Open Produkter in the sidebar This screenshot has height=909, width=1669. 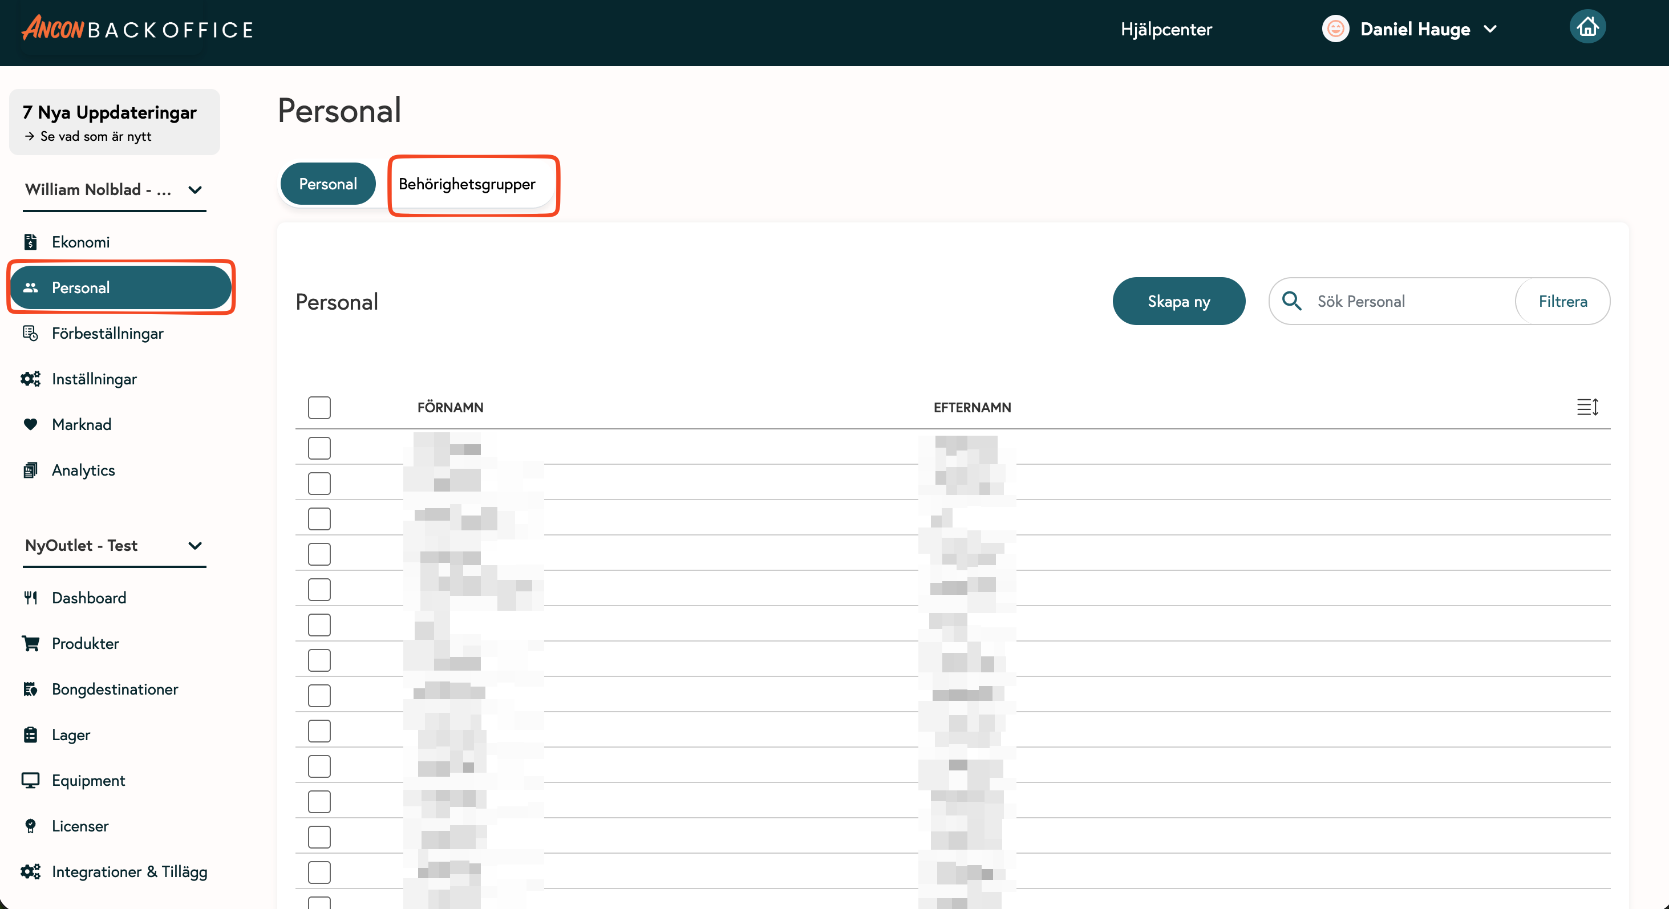pyautogui.click(x=85, y=643)
